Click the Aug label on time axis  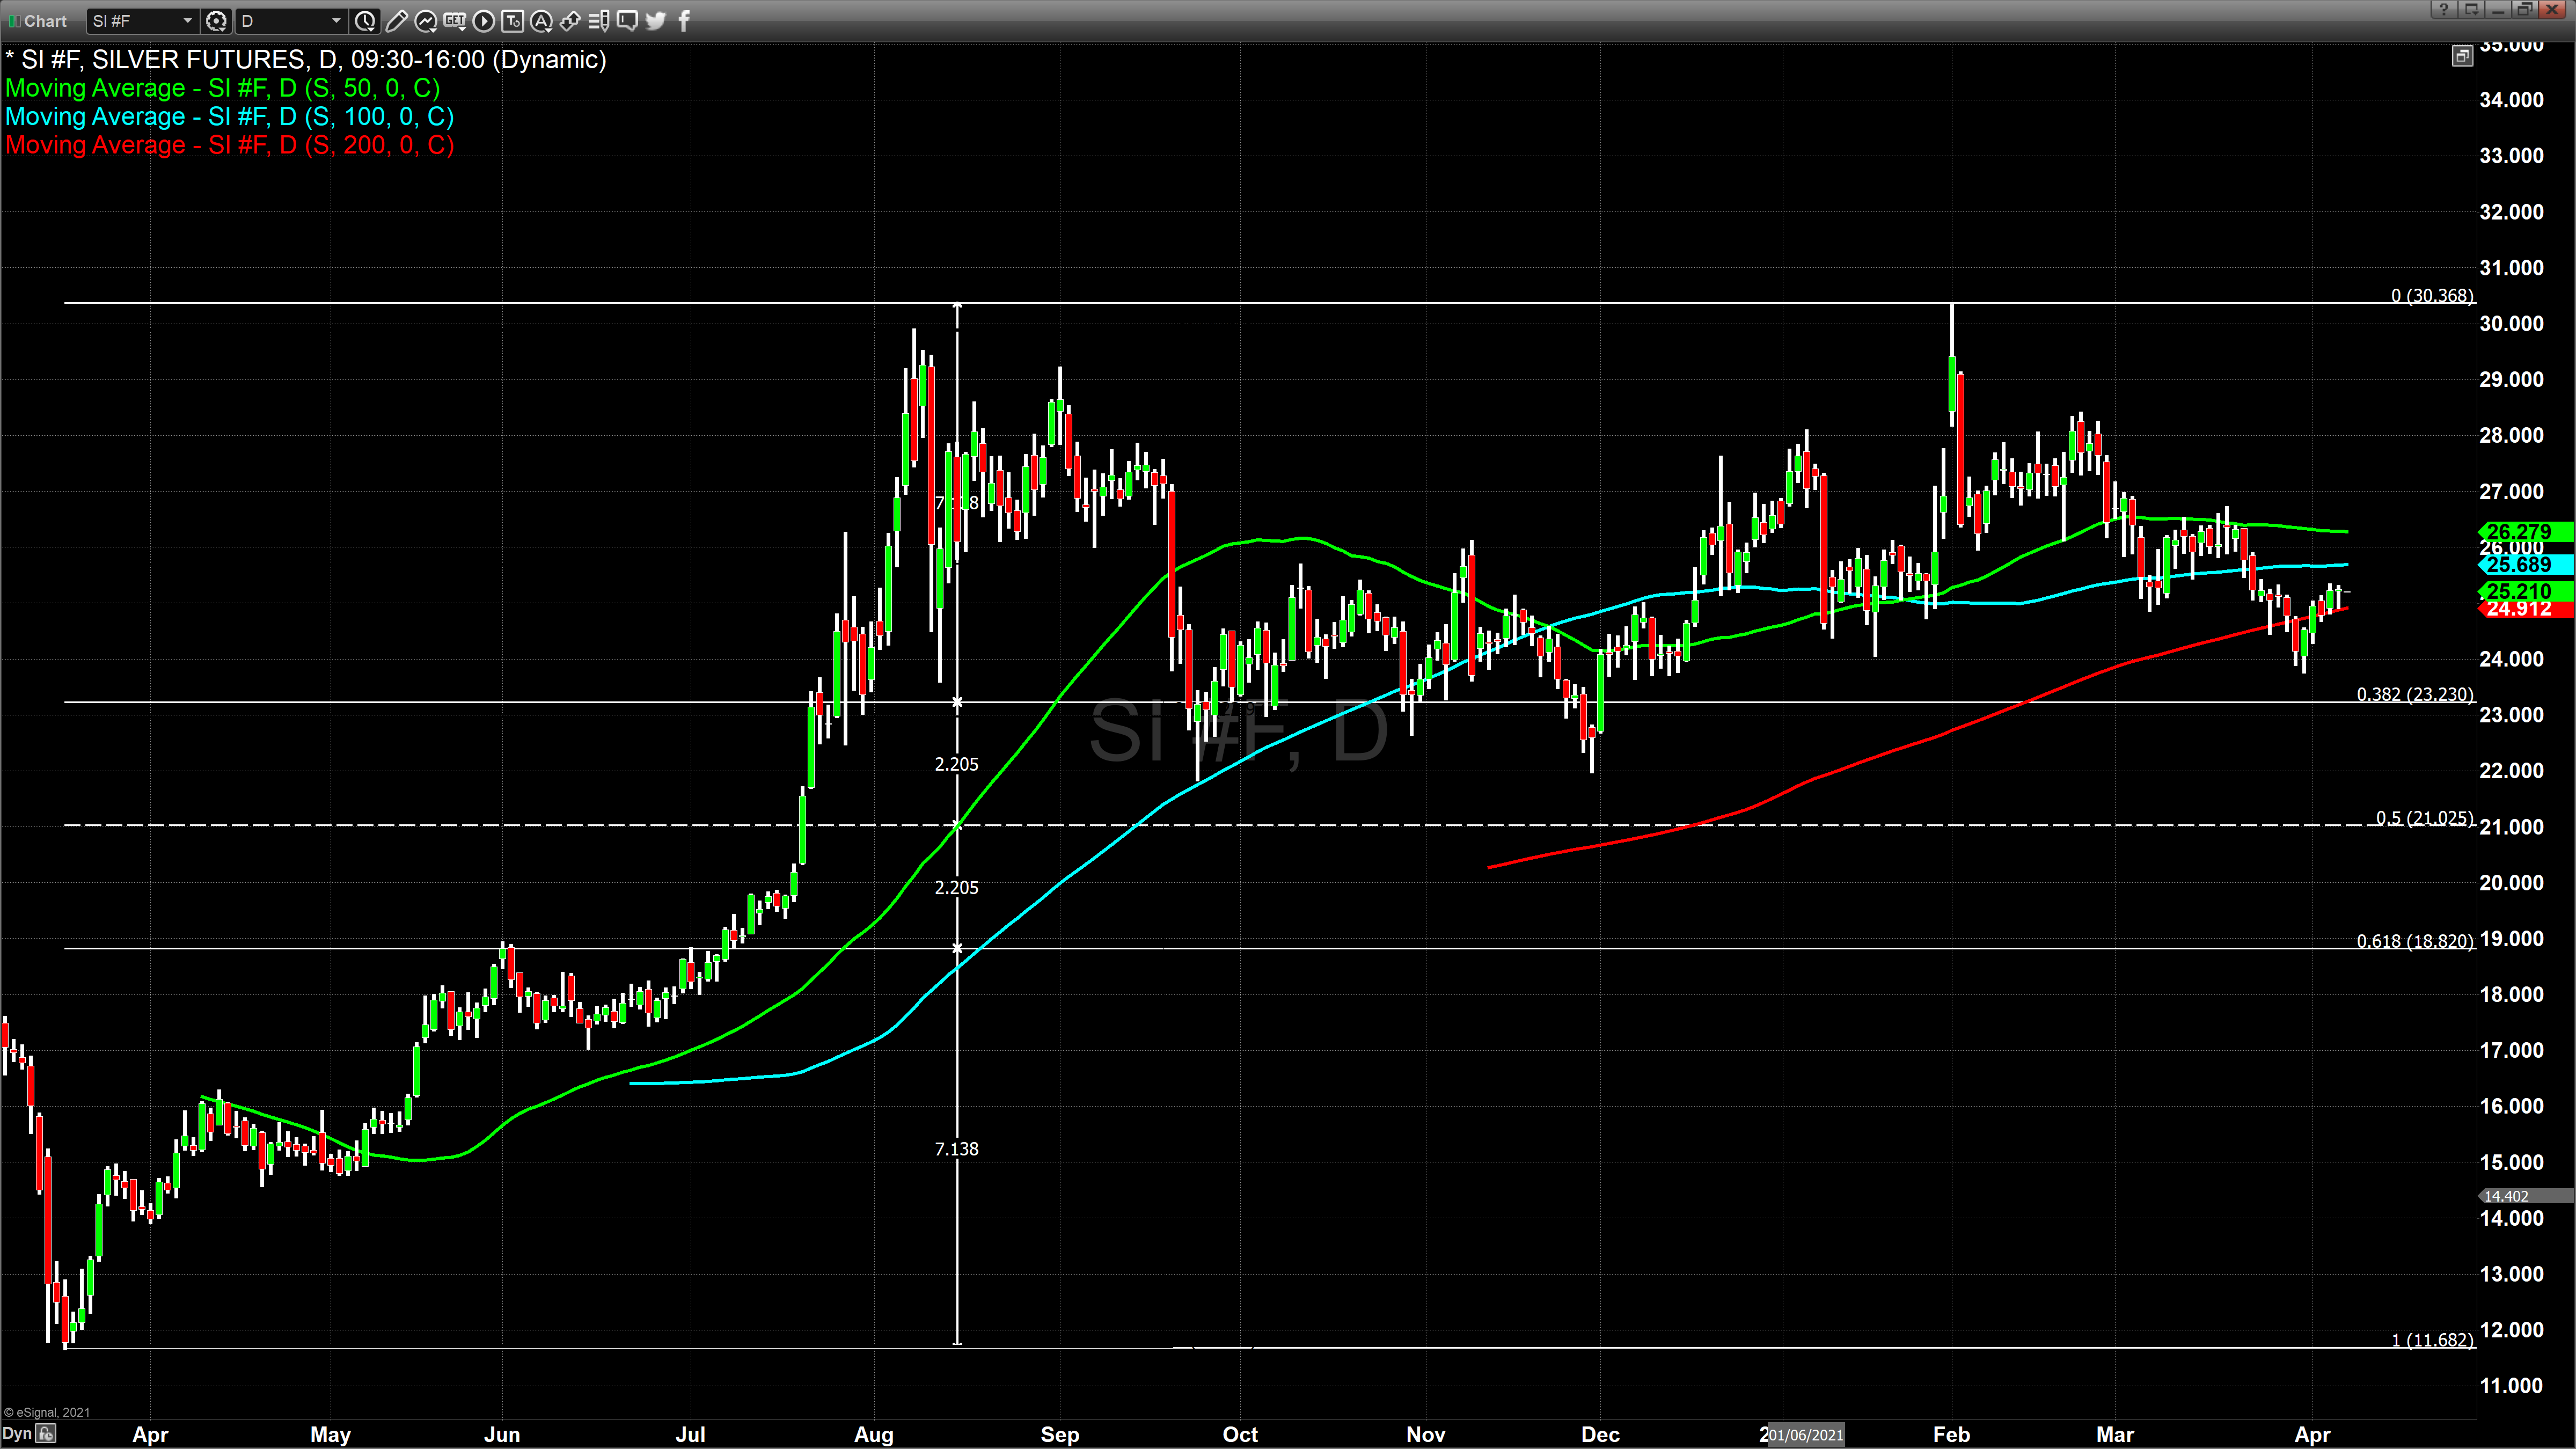[x=874, y=1435]
